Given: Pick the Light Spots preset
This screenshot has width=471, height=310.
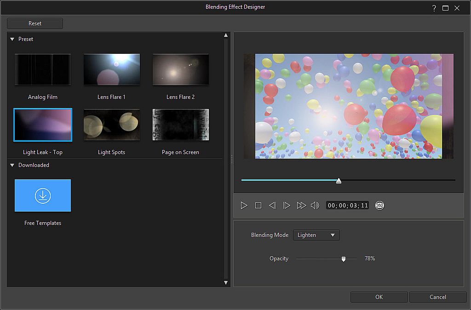Looking at the screenshot, I should coord(111,125).
